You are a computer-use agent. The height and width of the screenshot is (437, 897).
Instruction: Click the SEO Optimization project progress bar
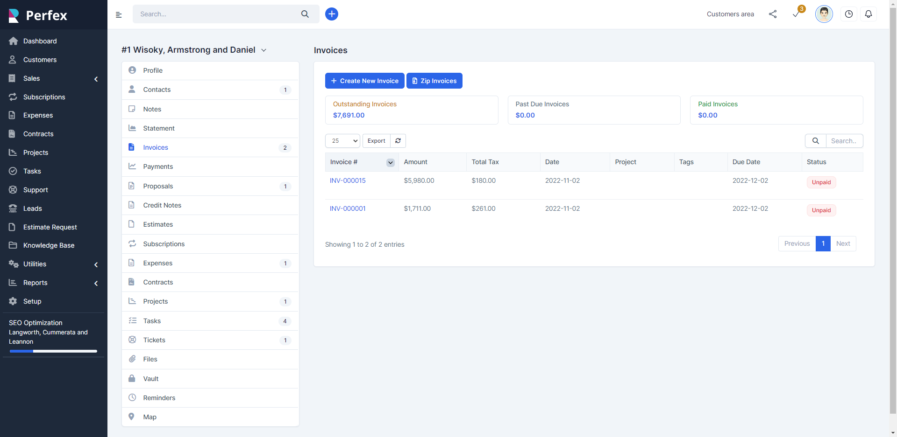click(x=53, y=351)
